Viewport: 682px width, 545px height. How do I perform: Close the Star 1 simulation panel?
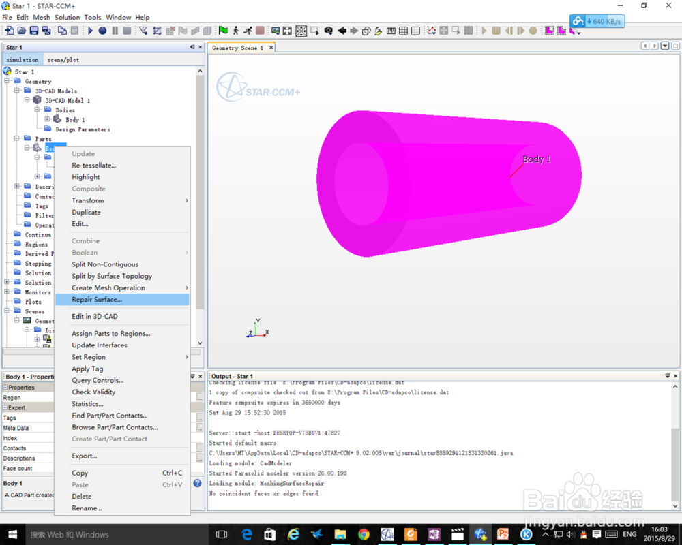coord(201,47)
